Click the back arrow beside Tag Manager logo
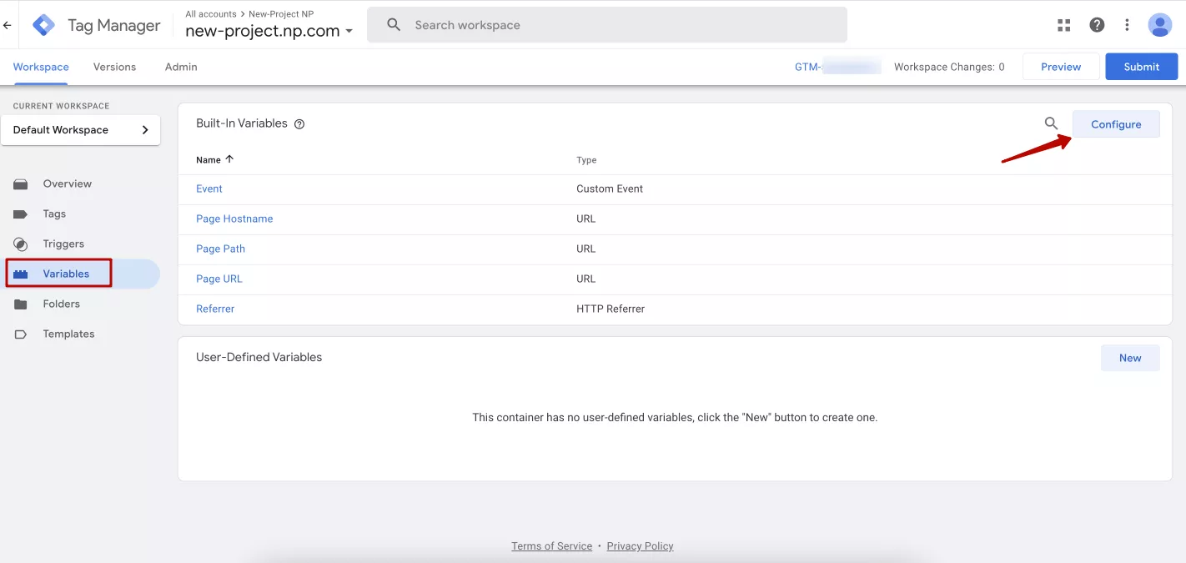Screen dimensions: 1186x563 8,25
